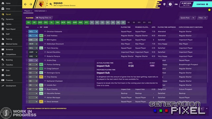
Task: Tick the checkbox next to Will Hughes
Action: tap(27, 40)
